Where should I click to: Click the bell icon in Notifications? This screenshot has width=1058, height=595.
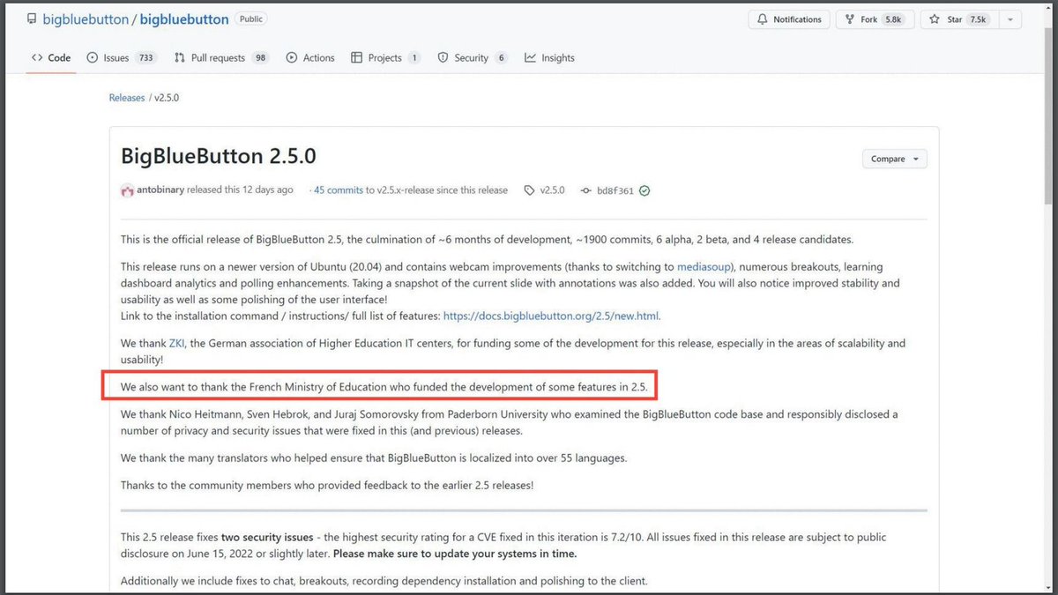[763, 19]
